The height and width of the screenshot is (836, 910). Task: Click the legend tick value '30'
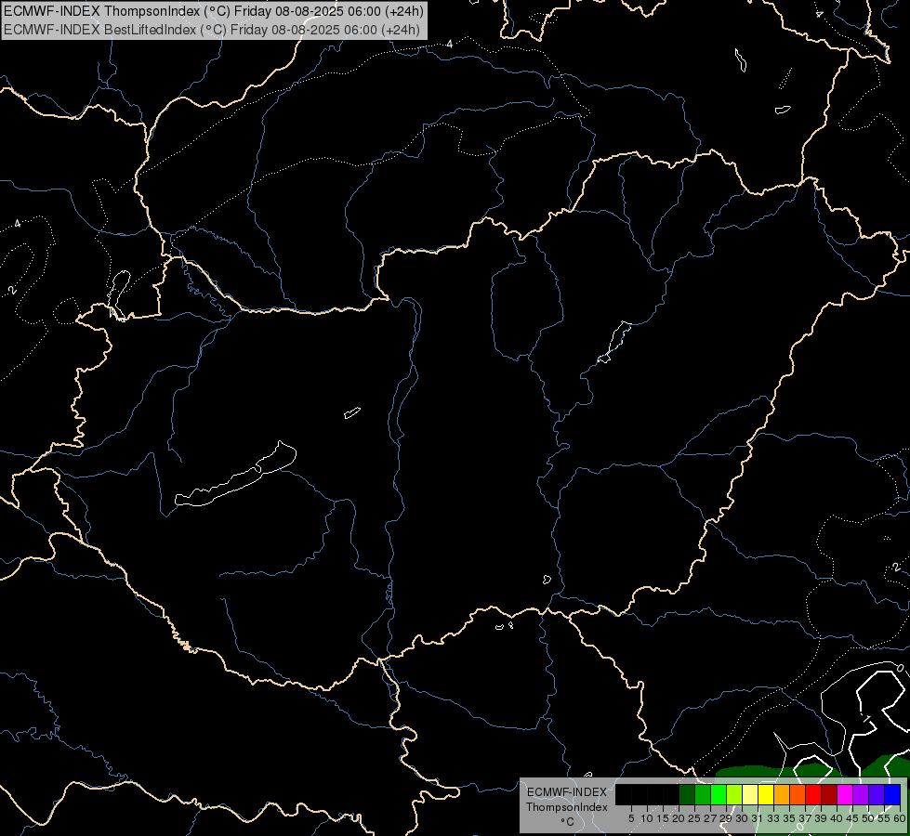742,818
